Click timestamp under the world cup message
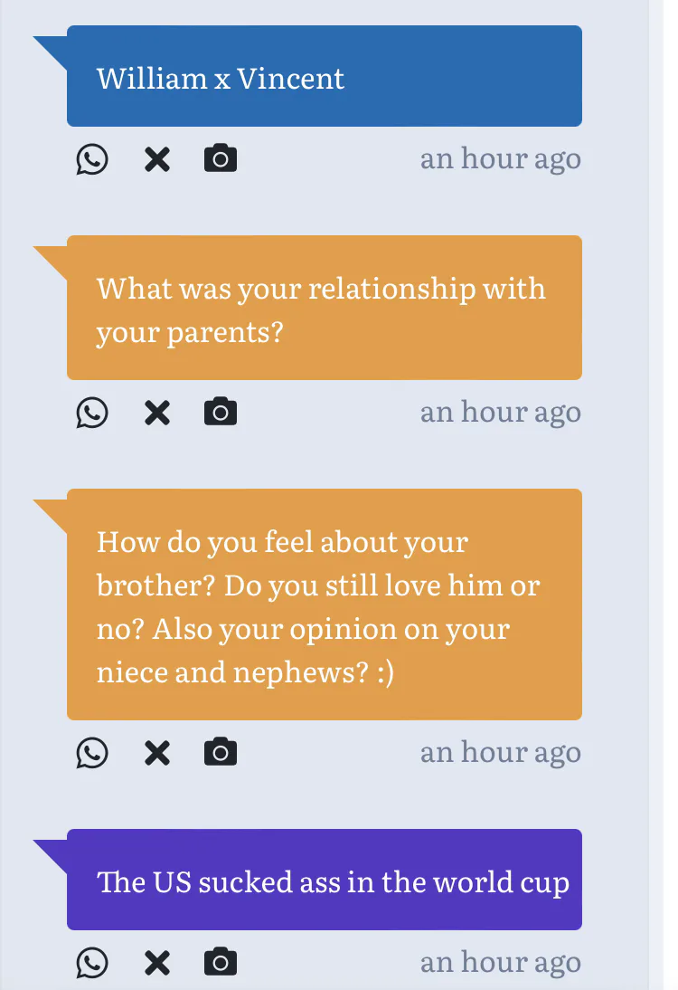Image resolution: width=678 pixels, height=990 pixels. tap(500, 963)
